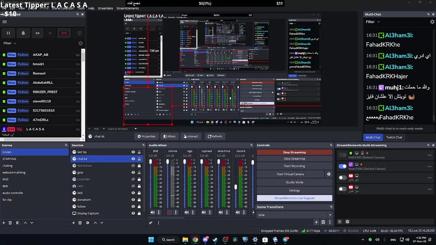Open the Scene Collection menu
Image resolution: width=436 pixels, height=245 pixels.
tap(63, 8)
